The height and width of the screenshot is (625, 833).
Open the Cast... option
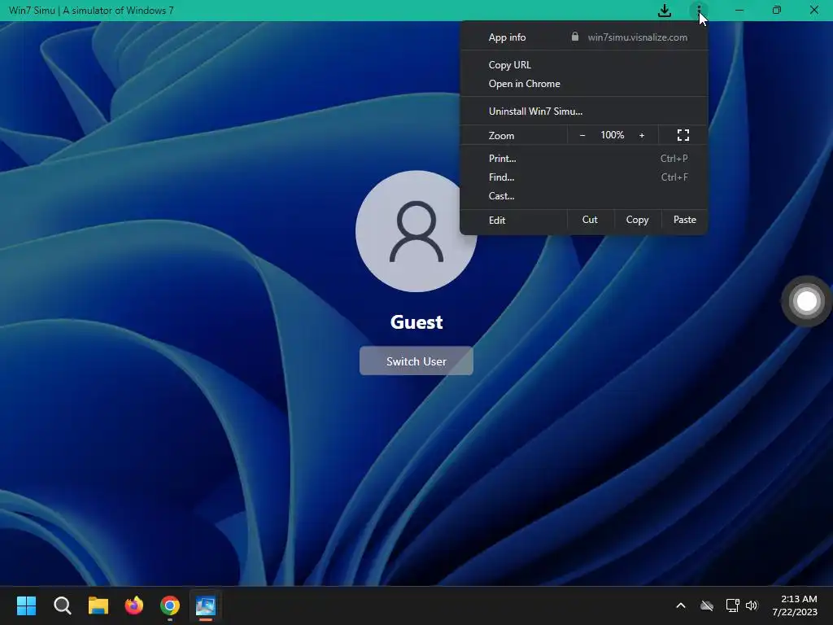583,195
